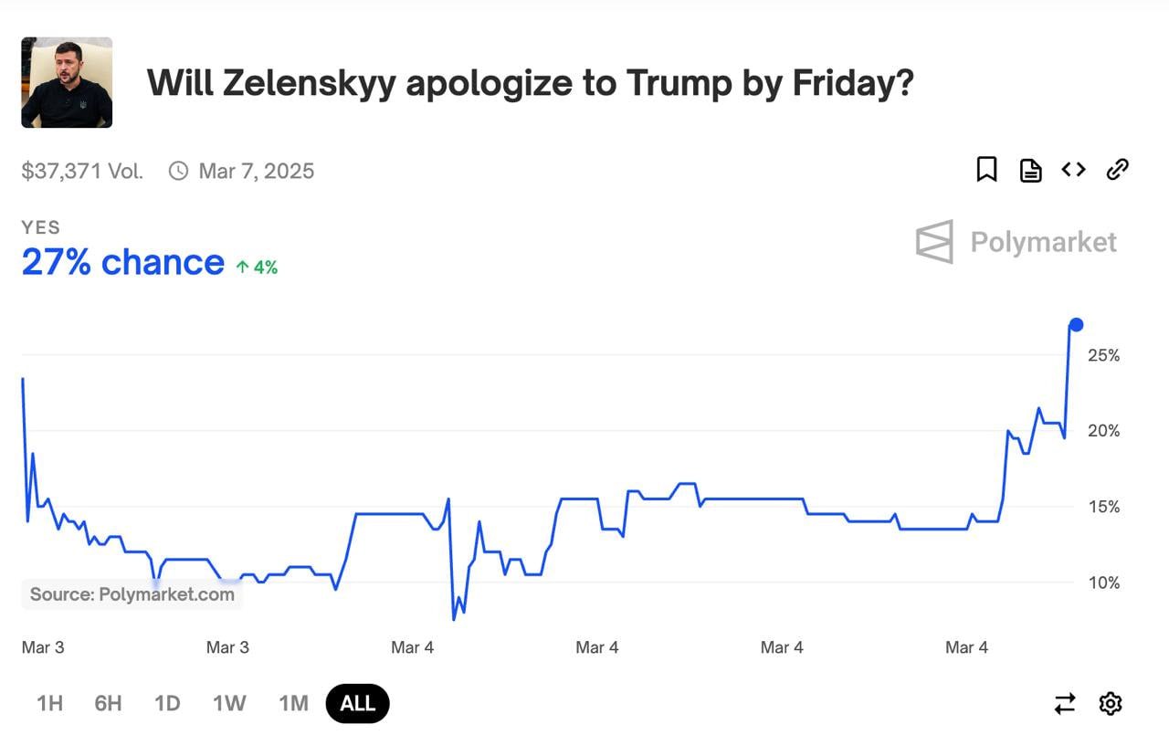The image size is (1169, 735).
Task: Open chart settings gear icon
Action: [x=1110, y=704]
